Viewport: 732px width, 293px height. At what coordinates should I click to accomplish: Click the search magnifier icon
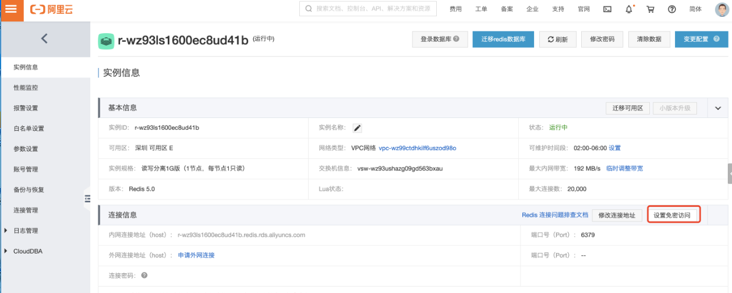pyautogui.click(x=307, y=9)
